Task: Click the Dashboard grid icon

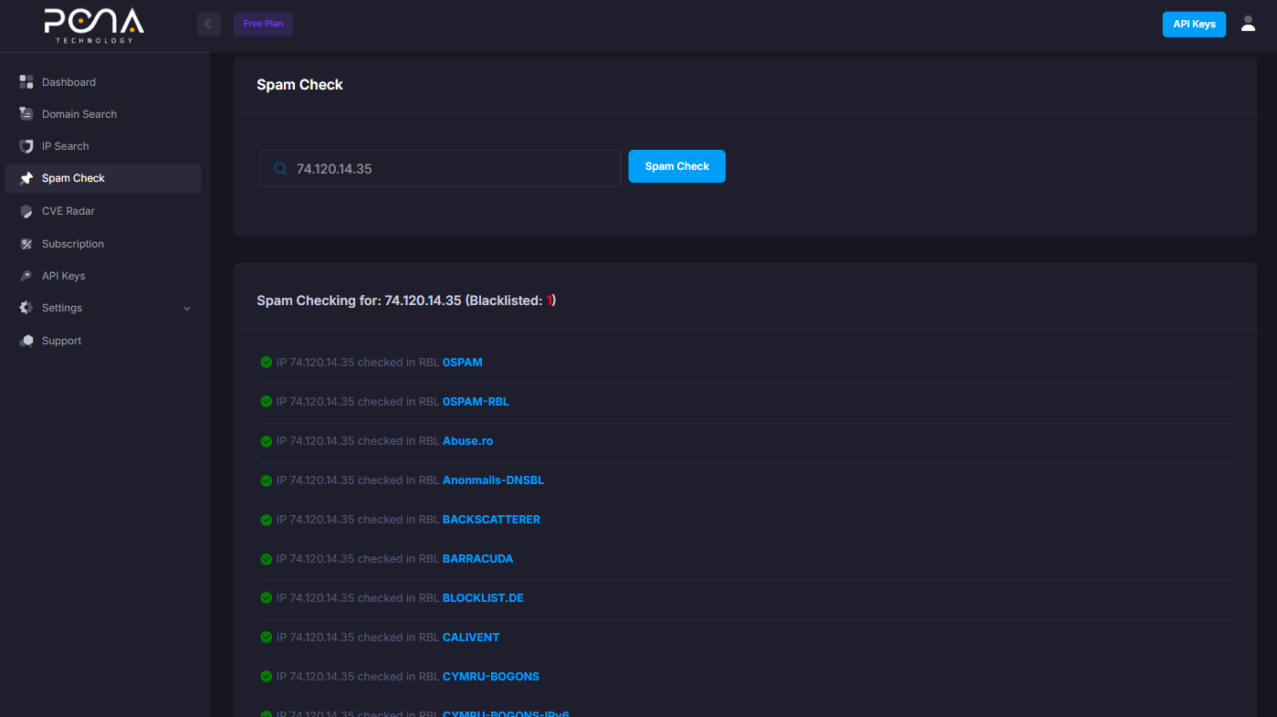Action: (26, 82)
